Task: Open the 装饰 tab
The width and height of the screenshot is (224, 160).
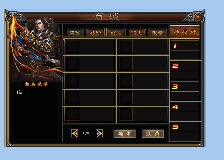Action: click(75, 32)
